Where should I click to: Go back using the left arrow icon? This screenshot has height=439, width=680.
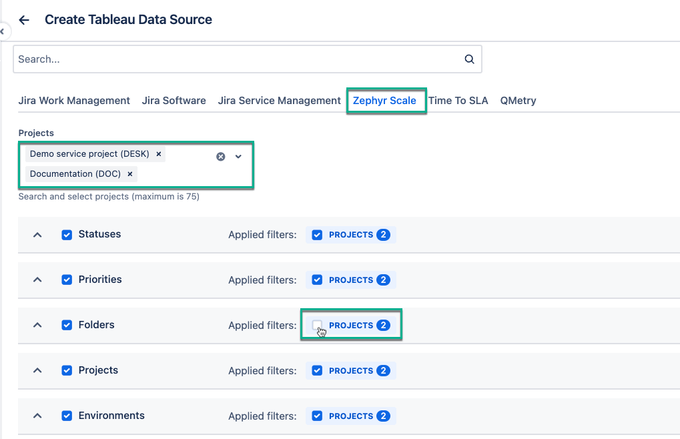click(24, 20)
